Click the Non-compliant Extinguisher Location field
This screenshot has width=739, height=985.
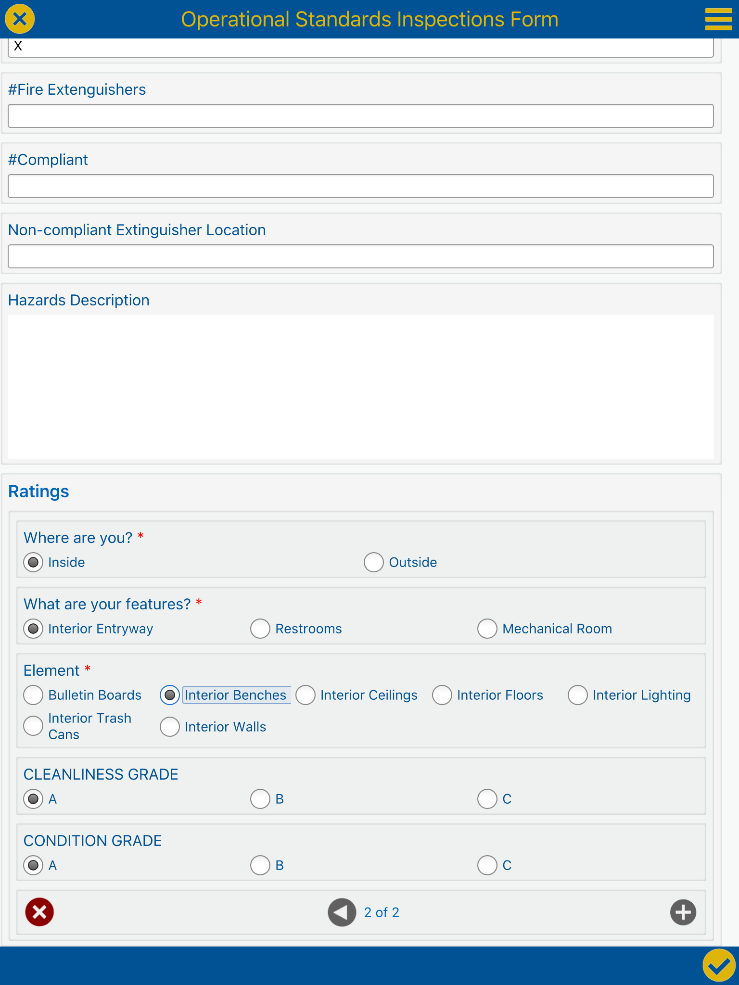pos(361,256)
